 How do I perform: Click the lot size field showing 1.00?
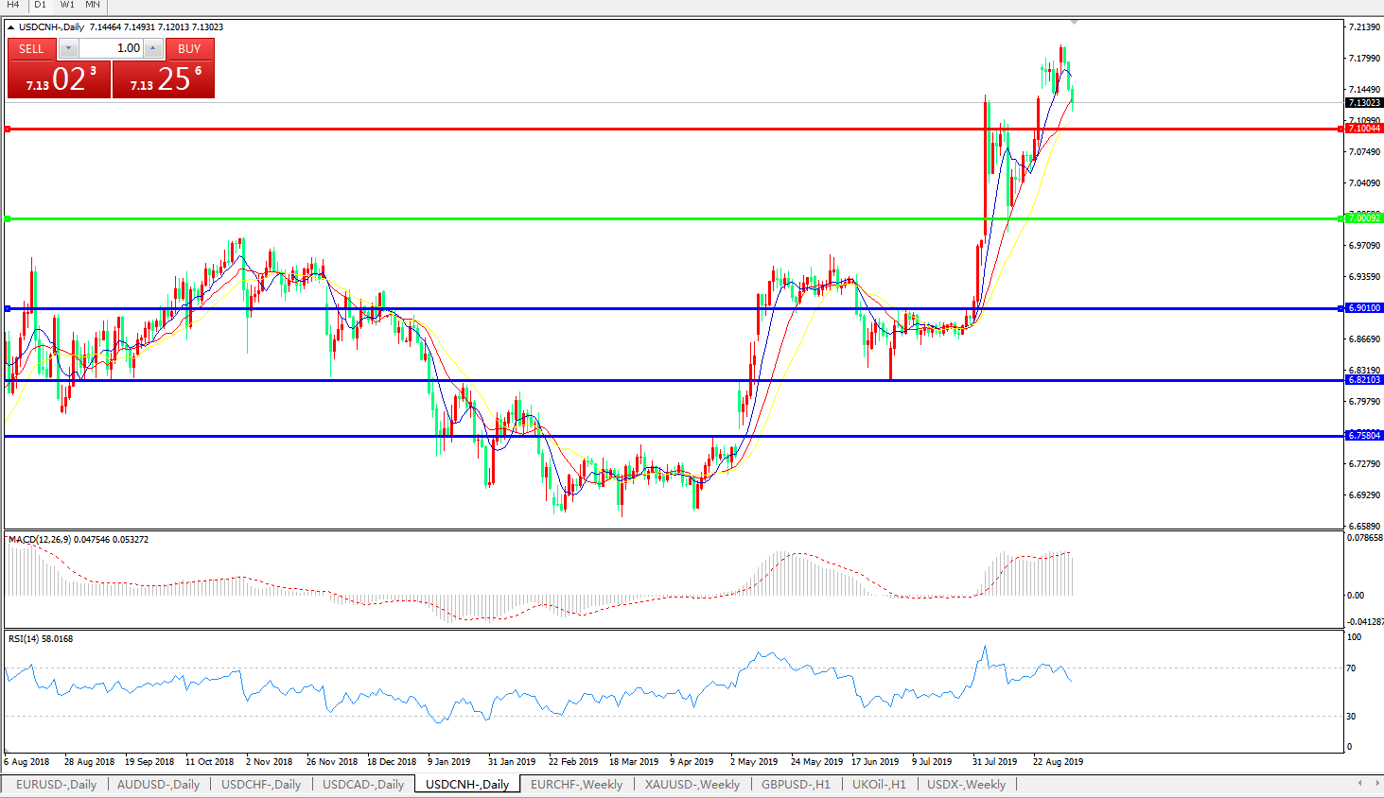[x=112, y=48]
